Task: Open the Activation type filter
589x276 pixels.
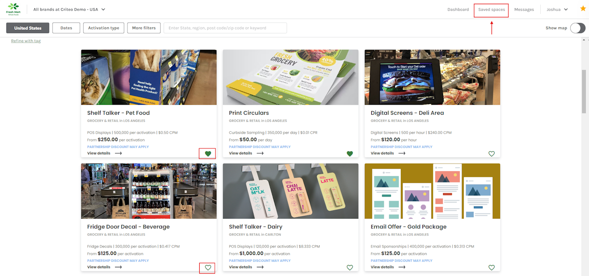Action: [104, 28]
